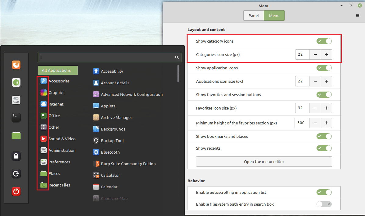Decrease Applications icon size value
This screenshot has width=365, height=216.
[315, 81]
